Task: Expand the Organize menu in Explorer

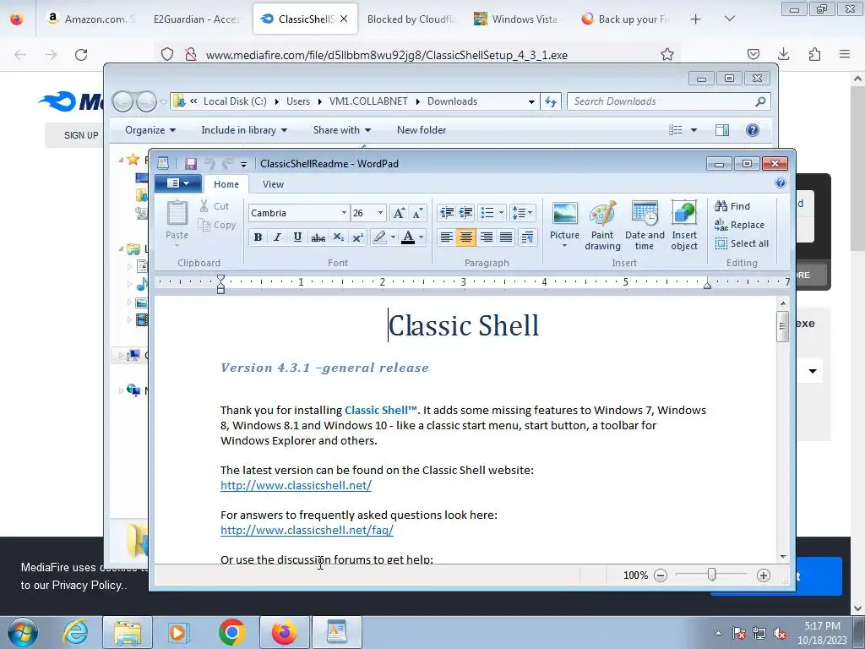Action: pos(150,130)
